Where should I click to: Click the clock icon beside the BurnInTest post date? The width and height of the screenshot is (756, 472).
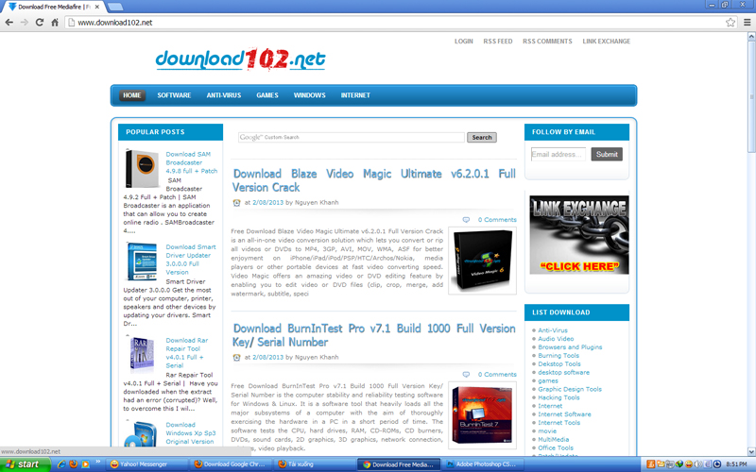coord(236,358)
